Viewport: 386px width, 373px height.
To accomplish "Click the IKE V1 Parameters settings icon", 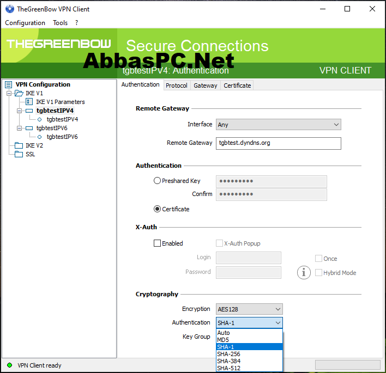I will point(29,101).
